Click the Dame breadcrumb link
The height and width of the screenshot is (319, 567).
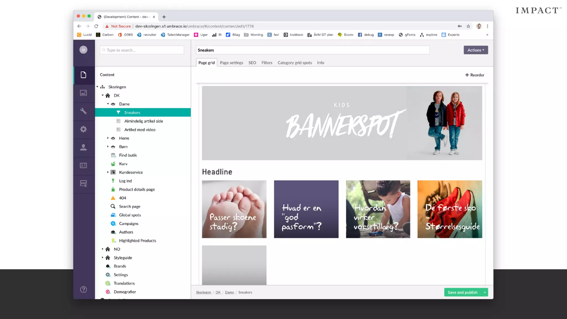pyautogui.click(x=229, y=292)
